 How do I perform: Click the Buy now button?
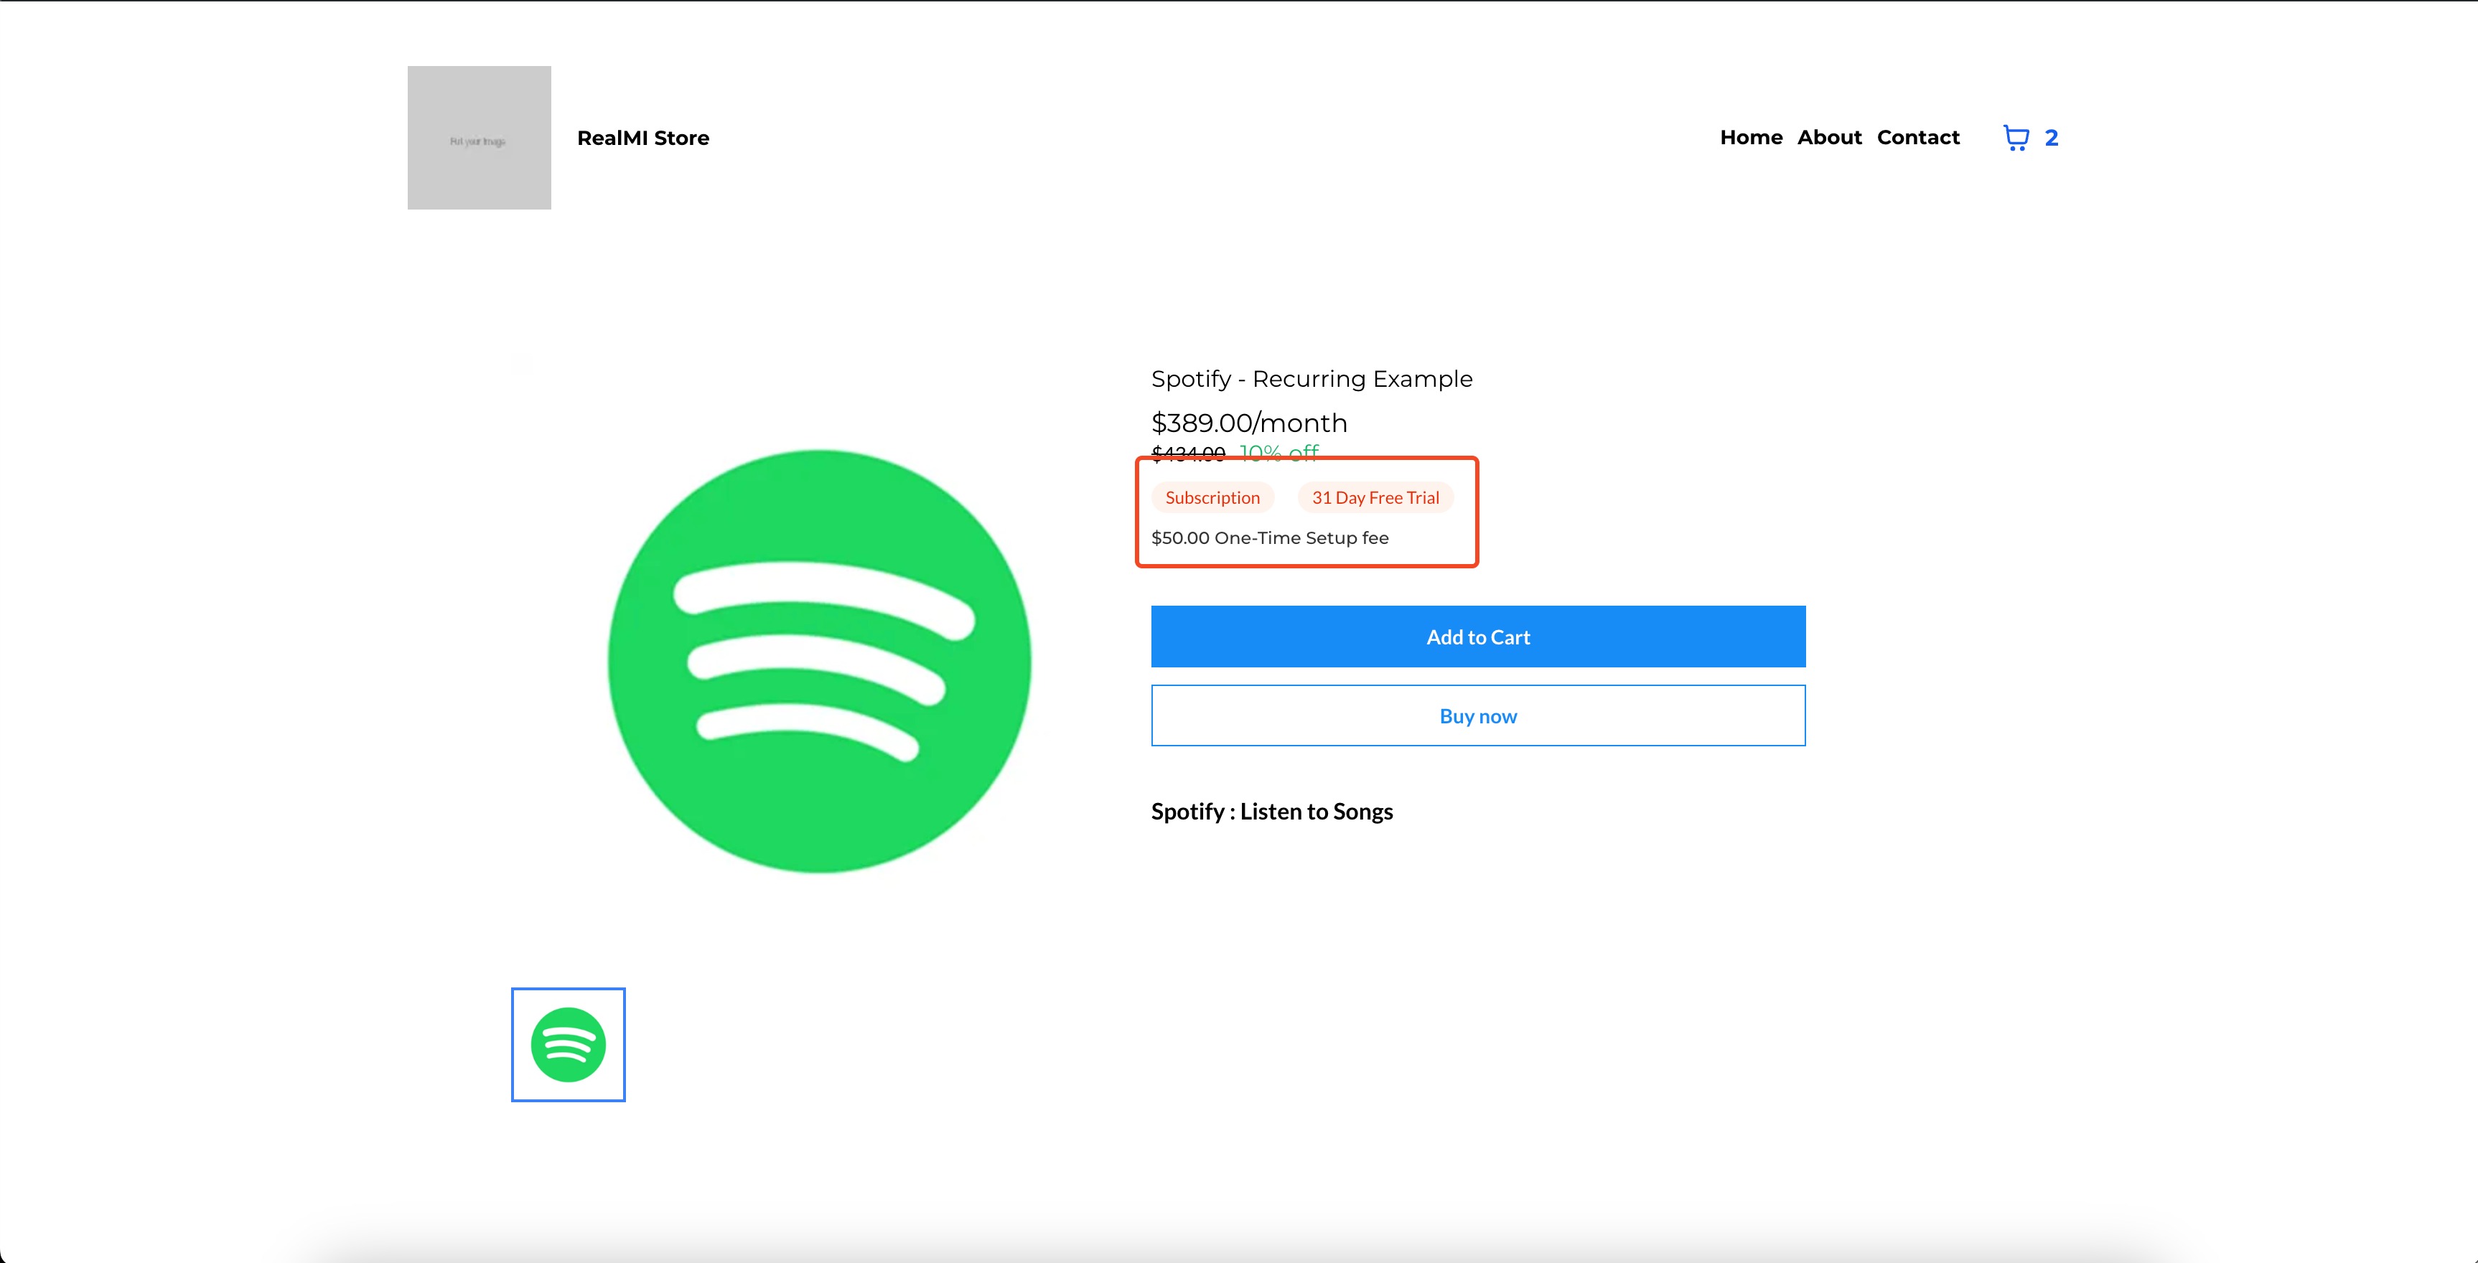1477,715
